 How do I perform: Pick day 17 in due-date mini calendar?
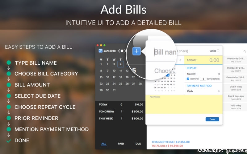pyautogui.click(x=165, y=81)
